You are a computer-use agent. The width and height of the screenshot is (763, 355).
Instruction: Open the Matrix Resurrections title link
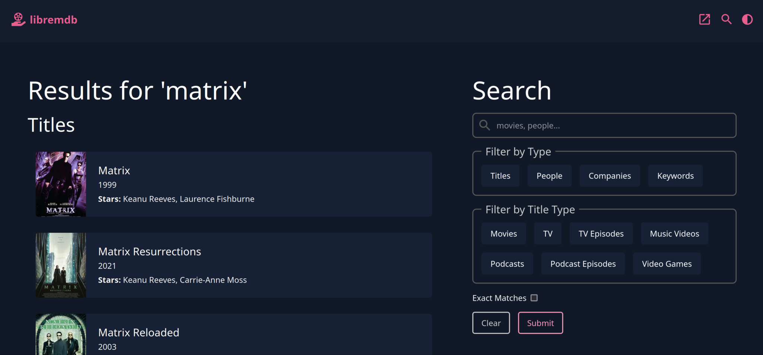[149, 252]
